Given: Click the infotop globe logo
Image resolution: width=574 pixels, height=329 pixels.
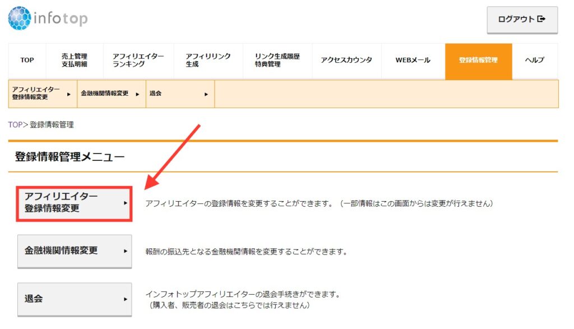Looking at the screenshot, I should tap(18, 18).
